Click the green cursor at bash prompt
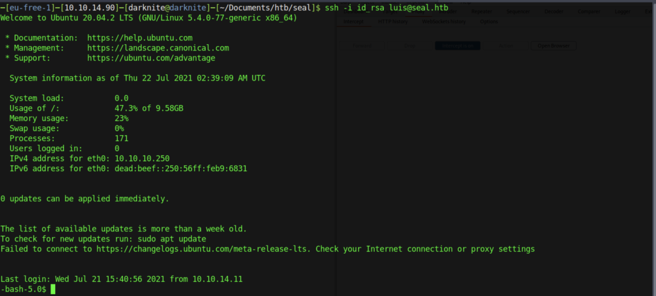The image size is (656, 296). pyautogui.click(x=53, y=290)
